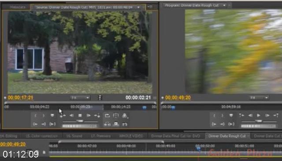Stop playback in the Source monitor

click(80, 115)
